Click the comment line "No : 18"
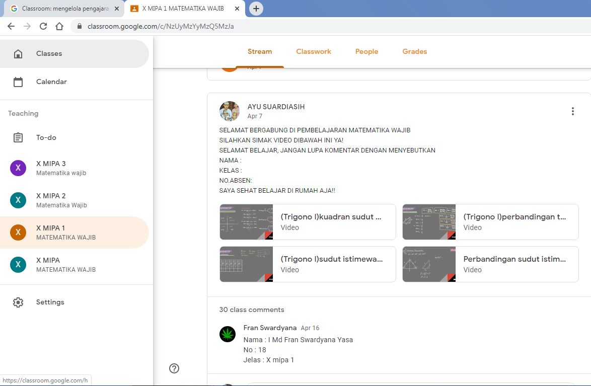Image resolution: width=591 pixels, height=386 pixels. pyautogui.click(x=255, y=350)
